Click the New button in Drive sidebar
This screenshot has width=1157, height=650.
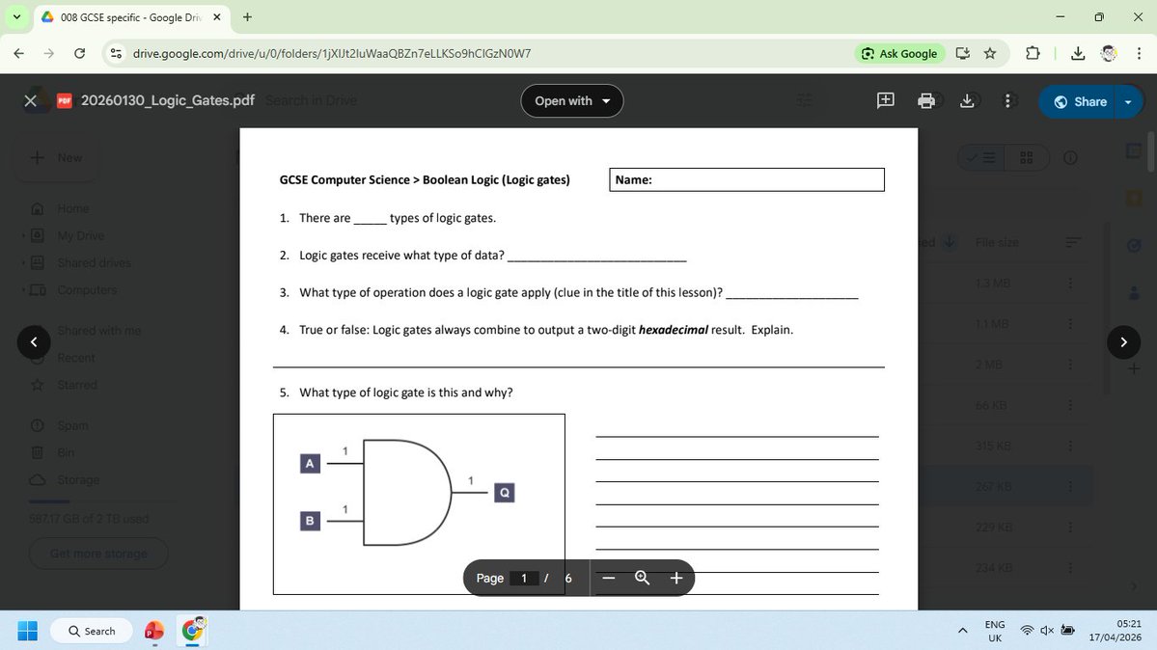click(x=56, y=157)
